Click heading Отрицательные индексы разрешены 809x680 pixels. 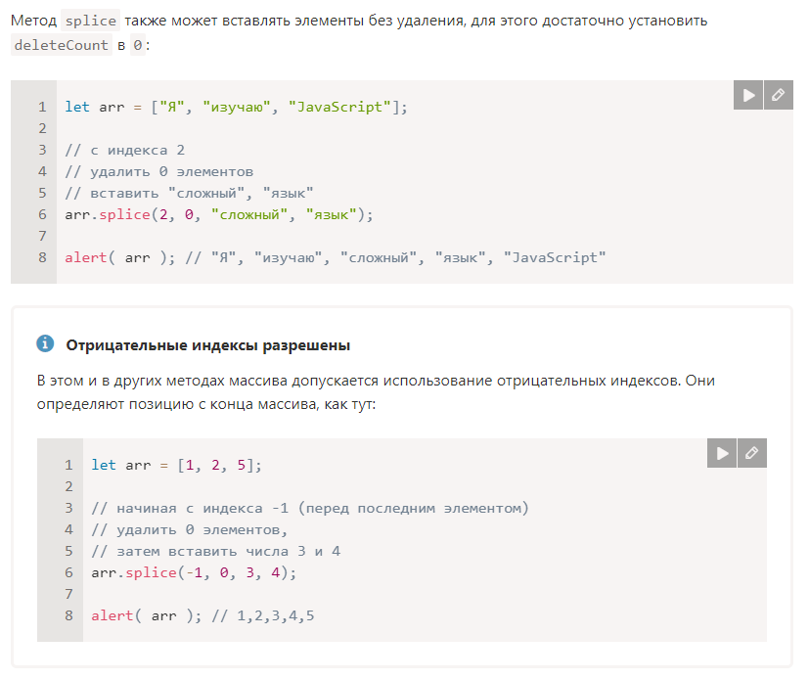[208, 345]
